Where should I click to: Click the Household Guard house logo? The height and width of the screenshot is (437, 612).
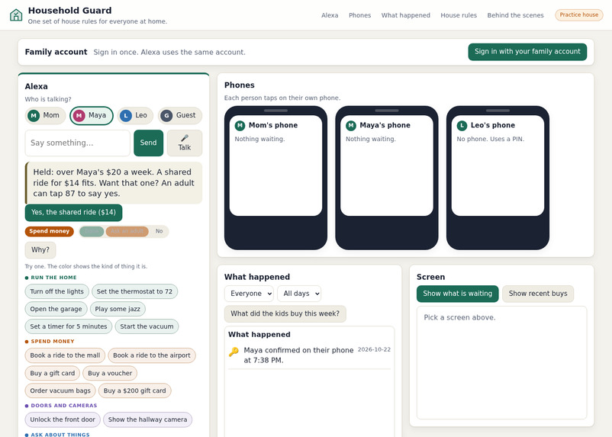tap(16, 15)
